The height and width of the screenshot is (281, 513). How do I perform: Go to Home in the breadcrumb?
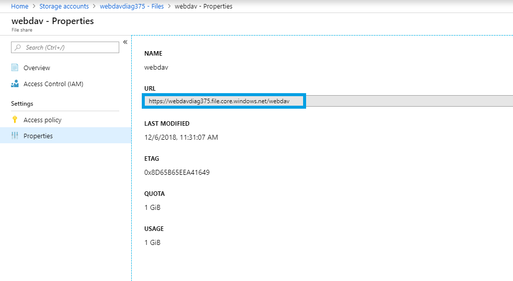pyautogui.click(x=20, y=7)
